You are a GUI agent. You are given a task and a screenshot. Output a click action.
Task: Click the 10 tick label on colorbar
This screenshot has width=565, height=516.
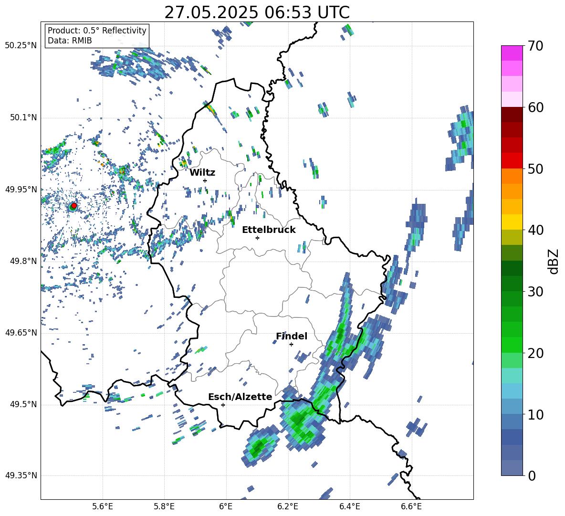click(535, 415)
